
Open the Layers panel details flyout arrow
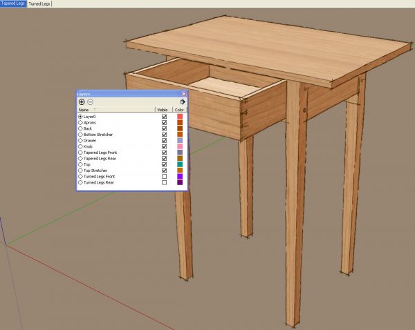click(183, 101)
